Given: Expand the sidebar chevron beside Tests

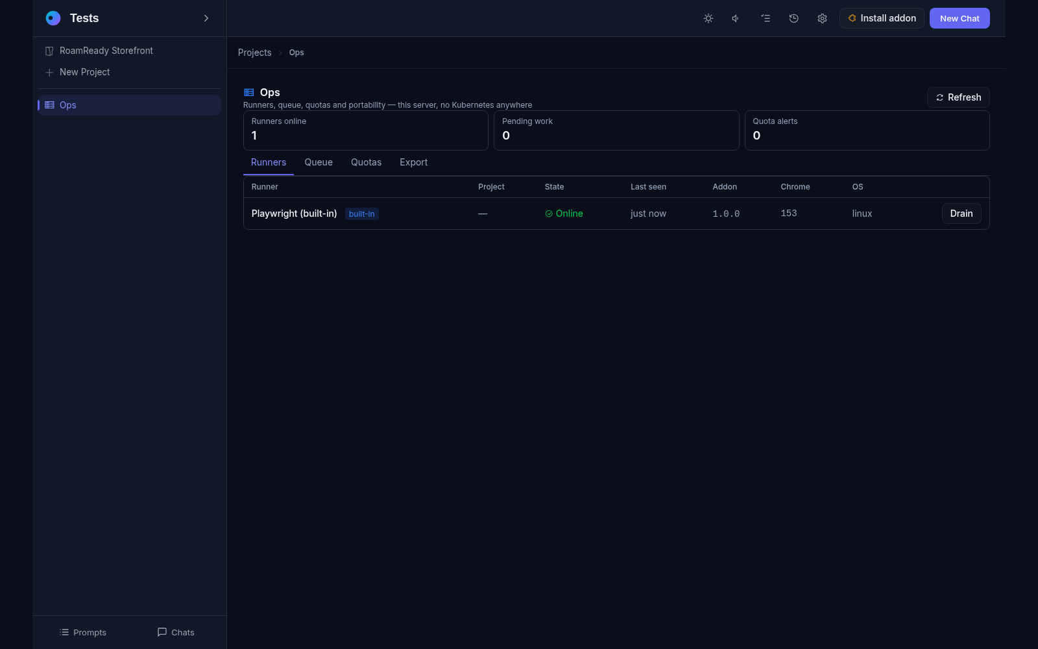Looking at the screenshot, I should click(x=206, y=18).
